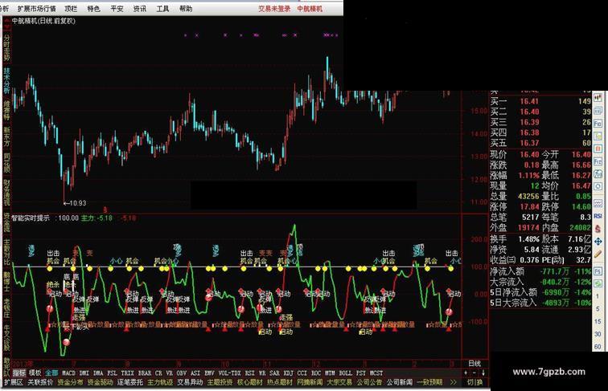
Task: Expand more tabs with >> arrow
Action: click(x=453, y=382)
